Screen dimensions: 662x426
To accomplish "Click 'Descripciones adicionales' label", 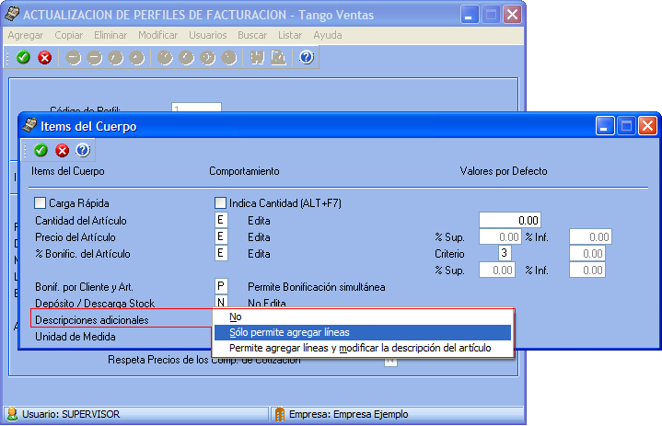I will pos(92,320).
